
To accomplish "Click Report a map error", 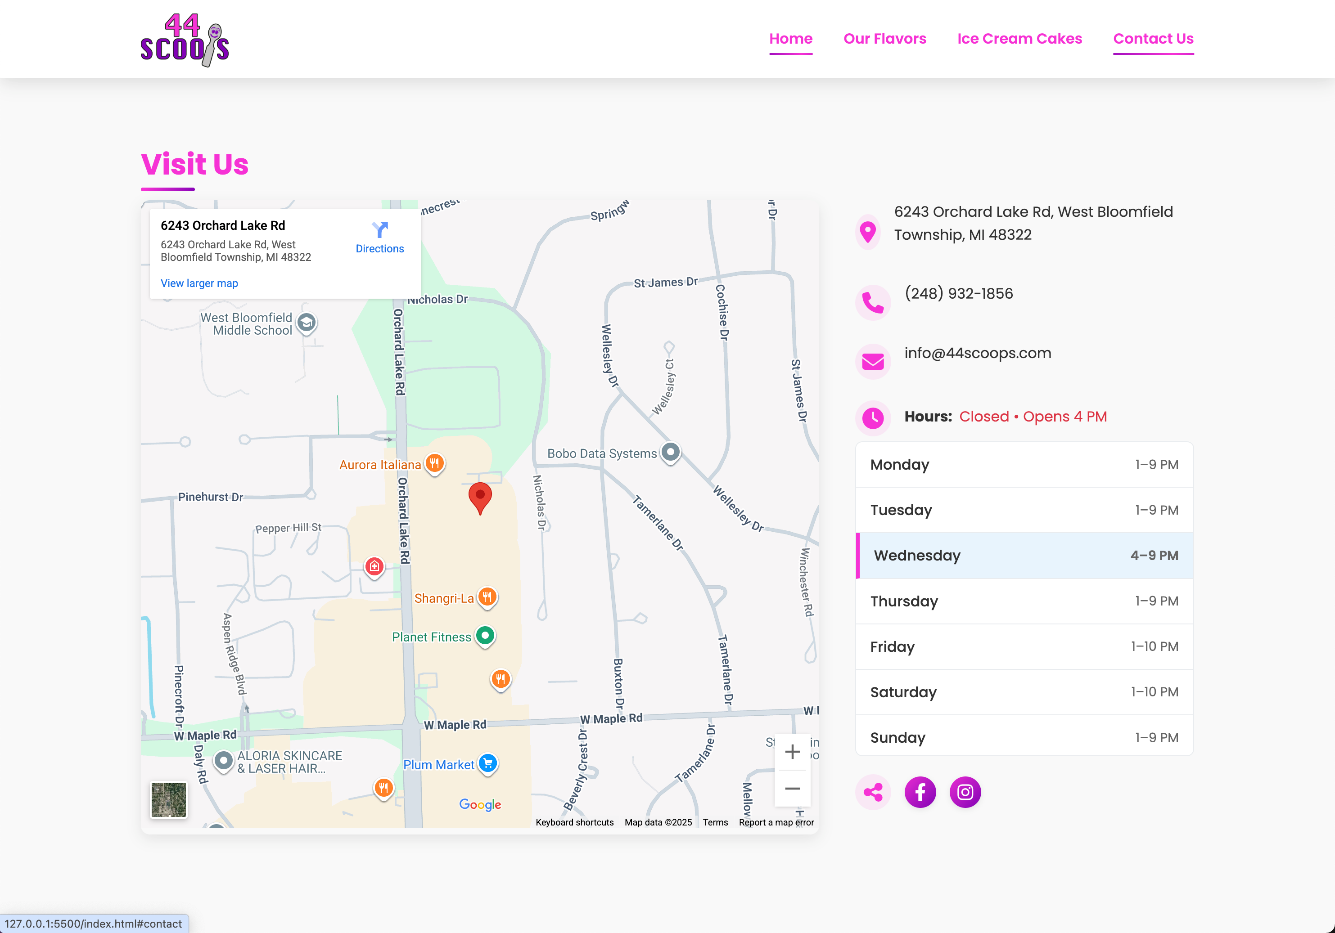I will [x=776, y=822].
